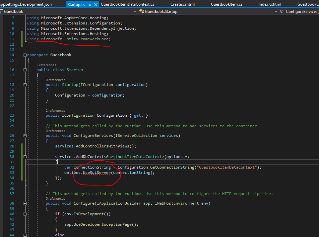Click Microsoft.EntityFrameworkCore using statement
Screen dimensions: 319x237
click(69, 39)
